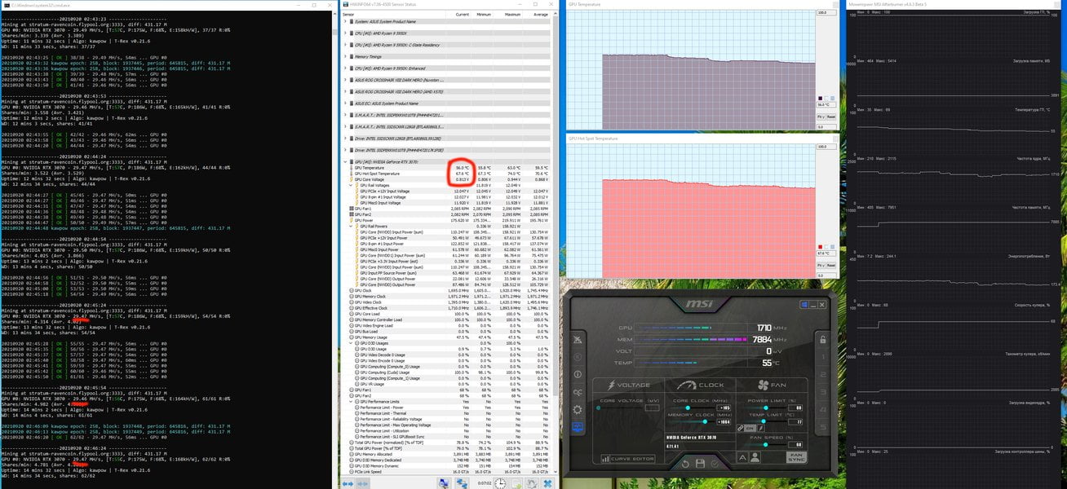
Task: Click the Fan Speed value input field
Action: pyautogui.click(x=795, y=444)
